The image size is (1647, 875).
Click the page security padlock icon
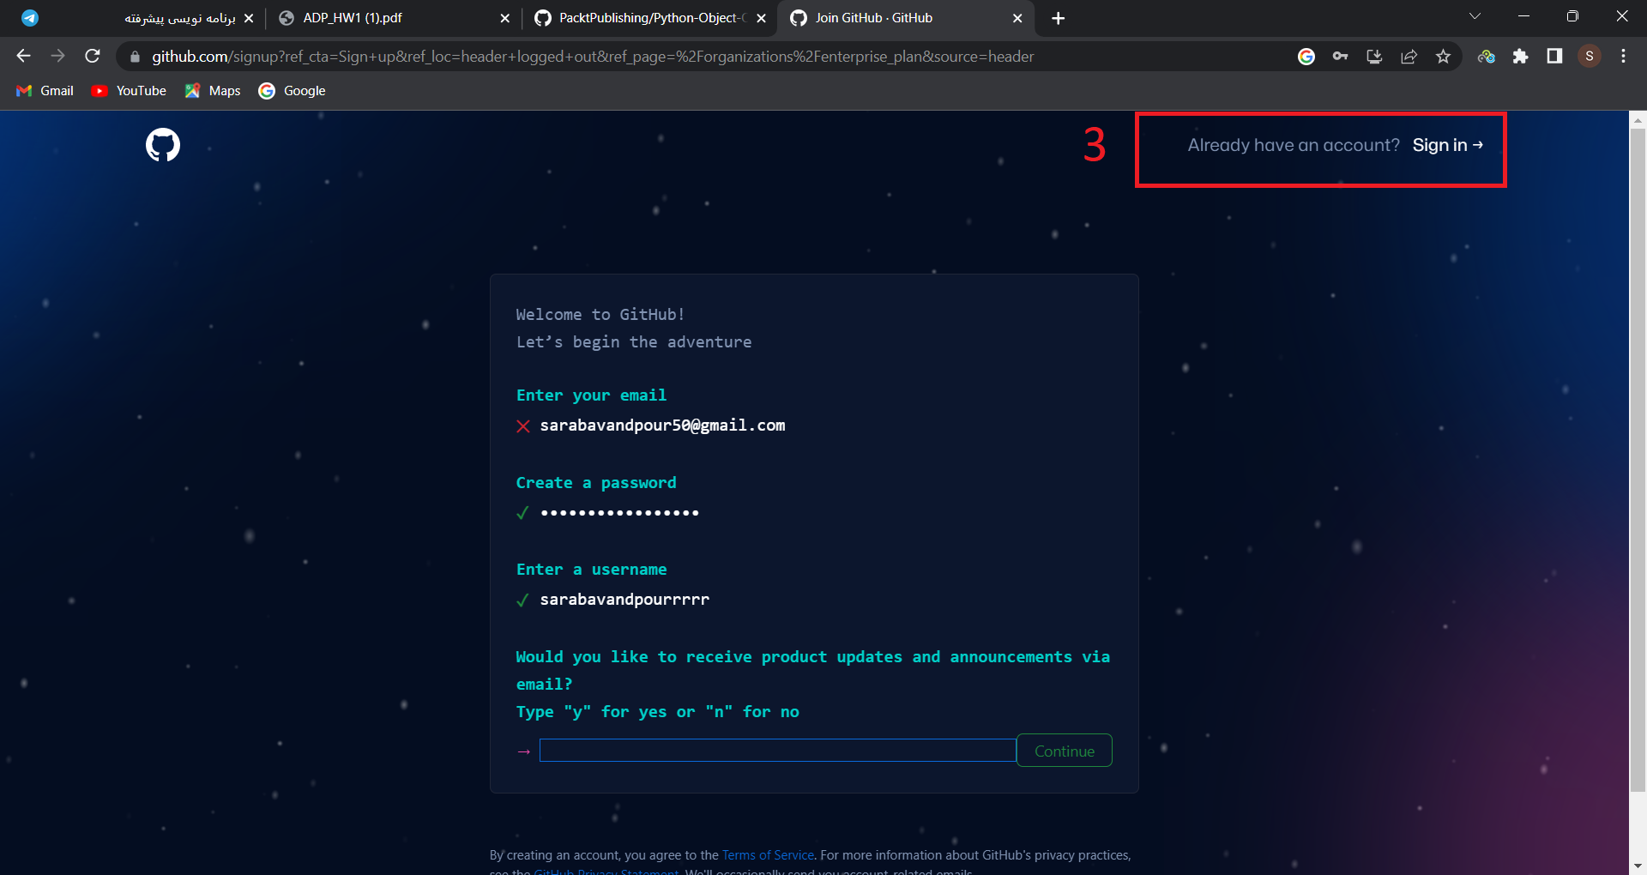point(135,56)
